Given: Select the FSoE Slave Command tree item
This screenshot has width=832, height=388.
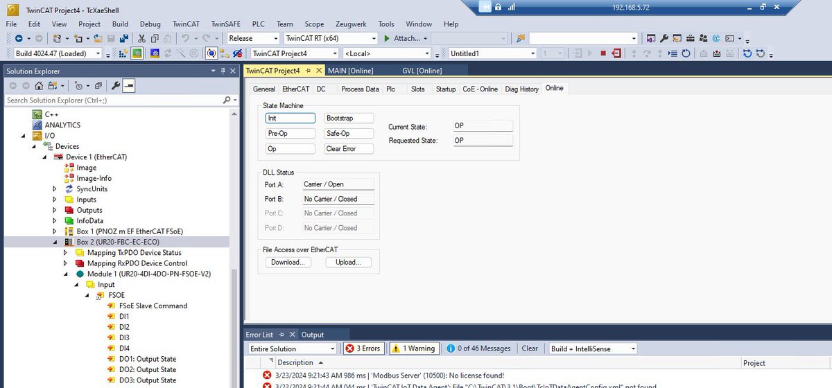Looking at the screenshot, I should 153,306.
